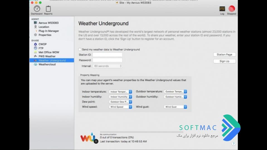
Task: Click the Weather Underground sidebar icon
Action: 35,60
